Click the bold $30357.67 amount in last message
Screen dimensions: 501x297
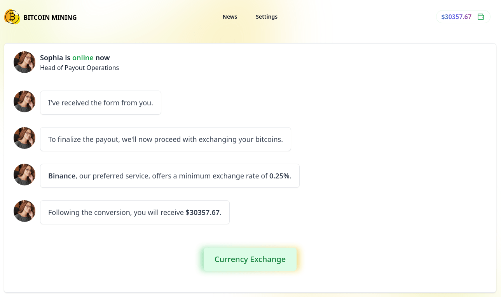[202, 213]
